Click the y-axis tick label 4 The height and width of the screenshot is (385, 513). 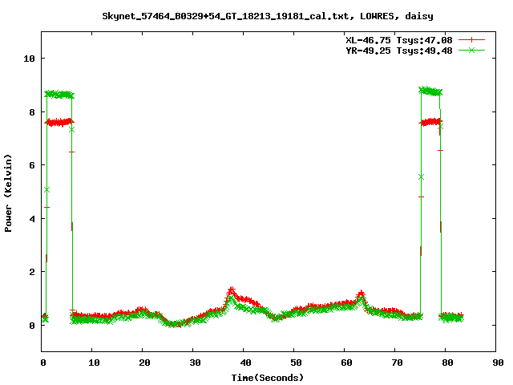(32, 219)
